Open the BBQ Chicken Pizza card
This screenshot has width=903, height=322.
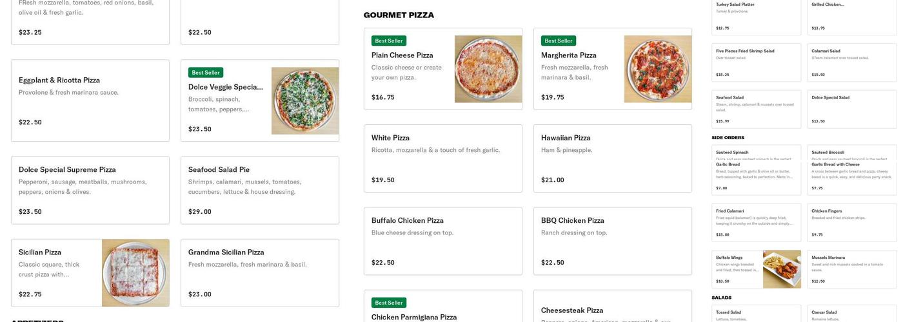point(612,241)
